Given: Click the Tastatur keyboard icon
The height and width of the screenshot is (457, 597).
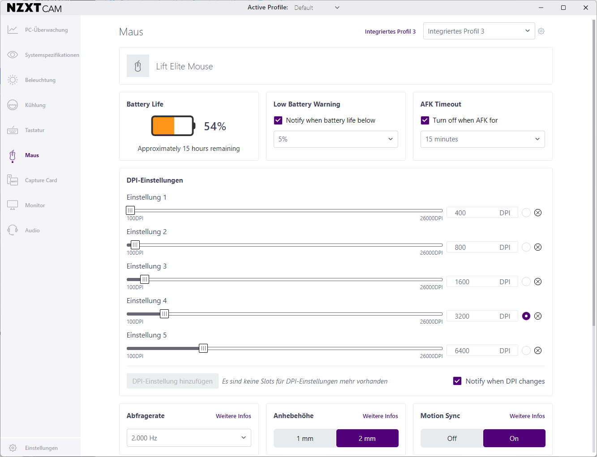Looking at the screenshot, I should 13,130.
